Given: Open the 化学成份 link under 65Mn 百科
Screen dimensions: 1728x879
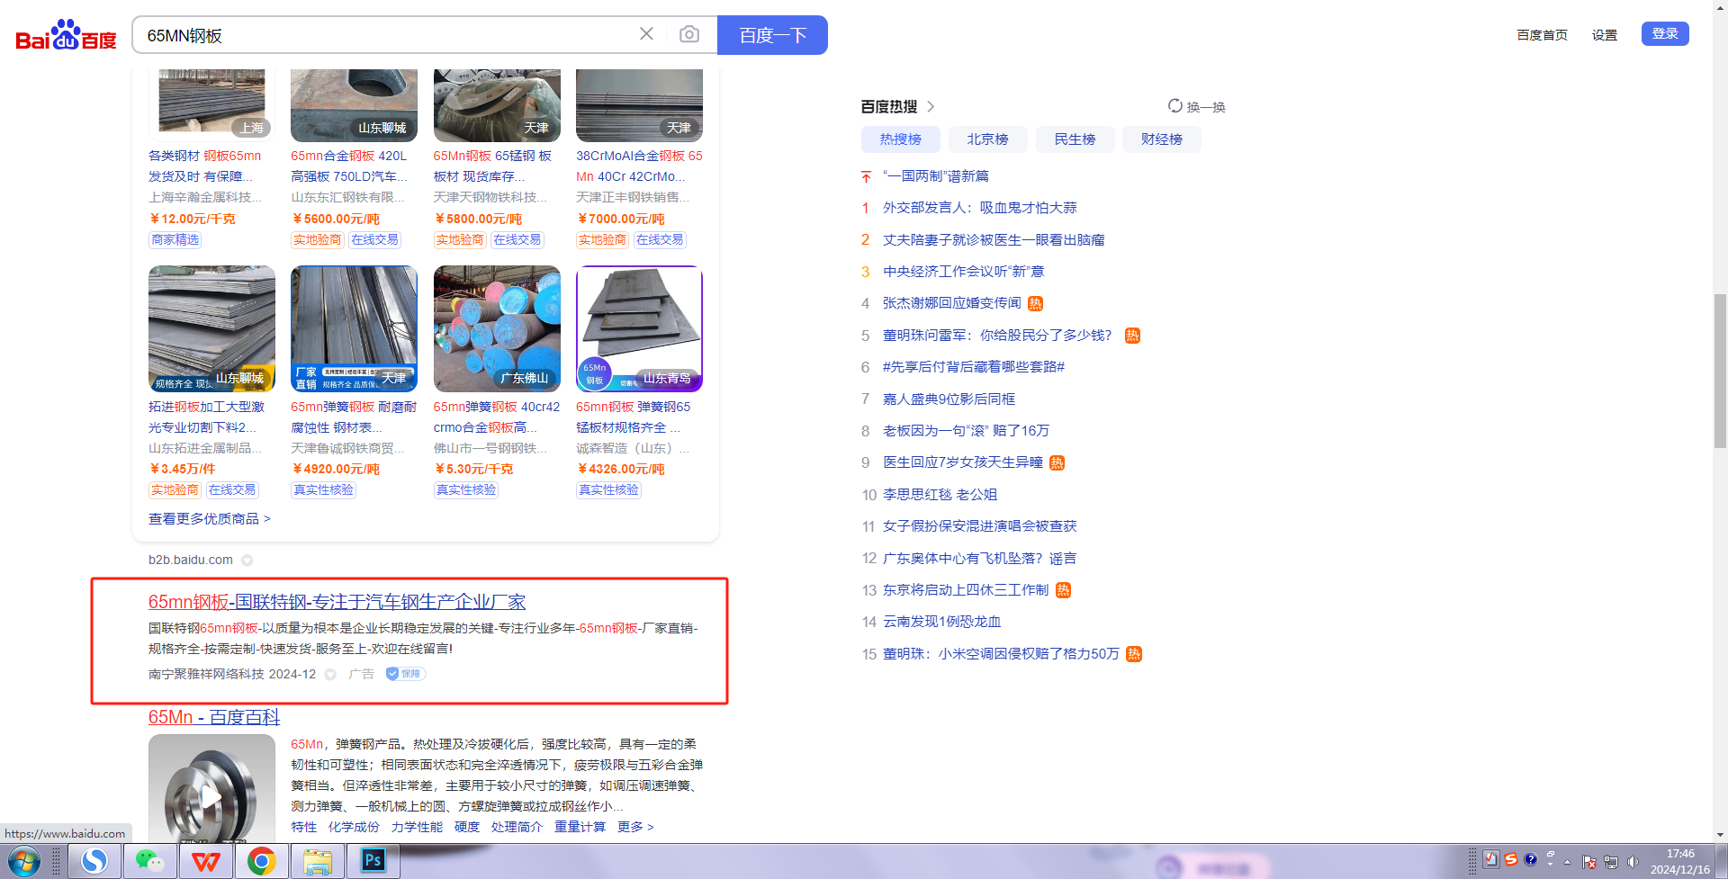Looking at the screenshot, I should click(x=354, y=827).
